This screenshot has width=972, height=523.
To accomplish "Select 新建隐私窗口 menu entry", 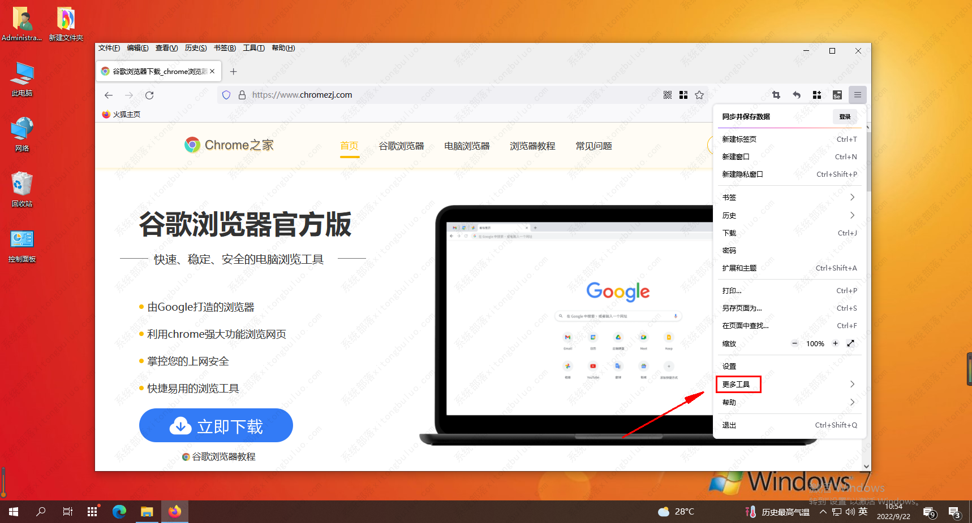I will 789,174.
